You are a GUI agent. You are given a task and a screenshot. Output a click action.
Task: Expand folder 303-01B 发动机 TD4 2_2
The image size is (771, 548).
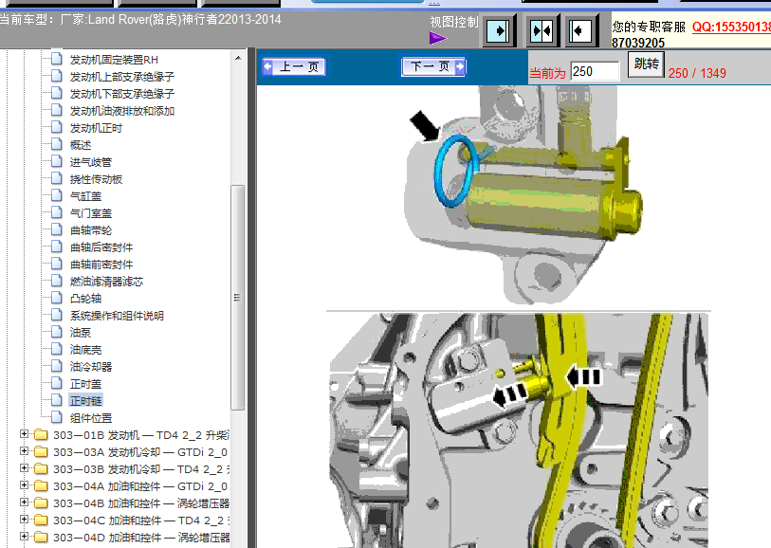pyautogui.click(x=24, y=434)
